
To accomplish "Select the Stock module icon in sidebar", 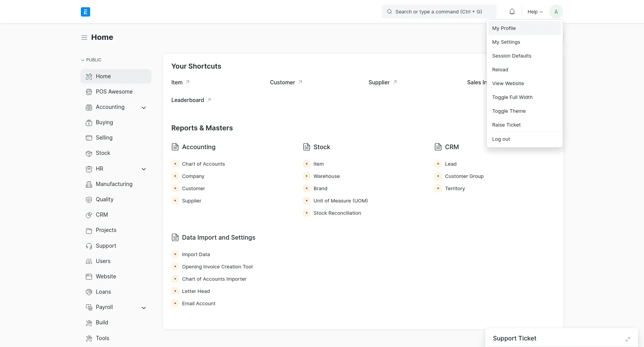I will 89,153.
